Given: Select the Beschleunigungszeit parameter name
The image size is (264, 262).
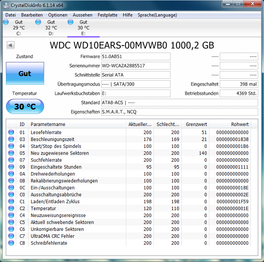Looking at the screenshot, I should (x=52, y=139).
